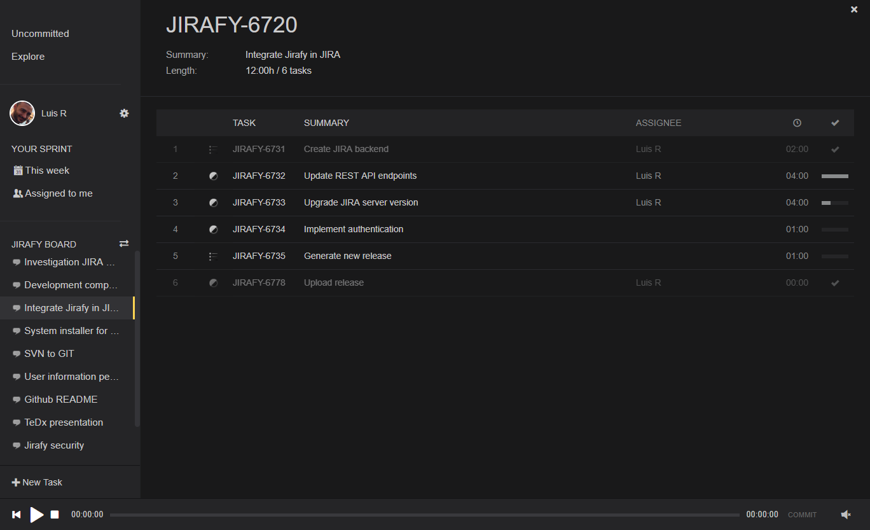Open task JIRAFY-6735
The image size is (870, 530).
pyautogui.click(x=259, y=256)
